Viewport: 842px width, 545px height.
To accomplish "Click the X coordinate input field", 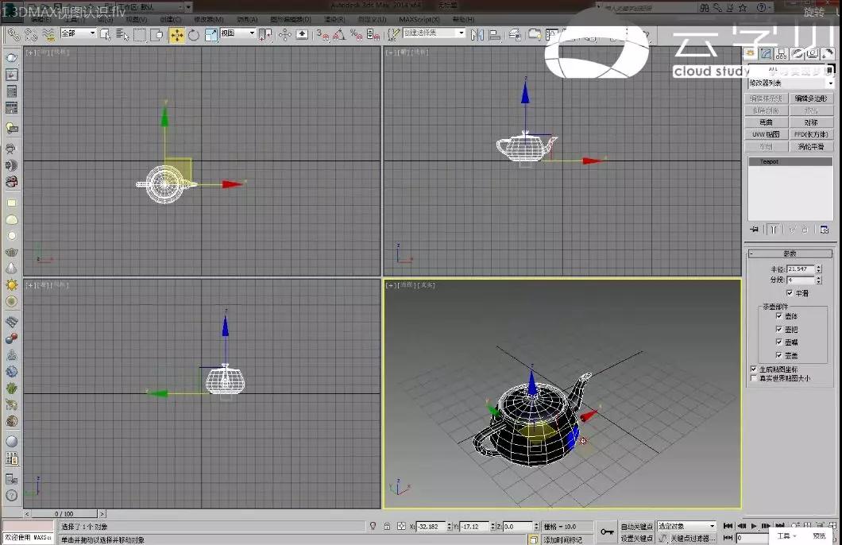I will click(x=431, y=527).
